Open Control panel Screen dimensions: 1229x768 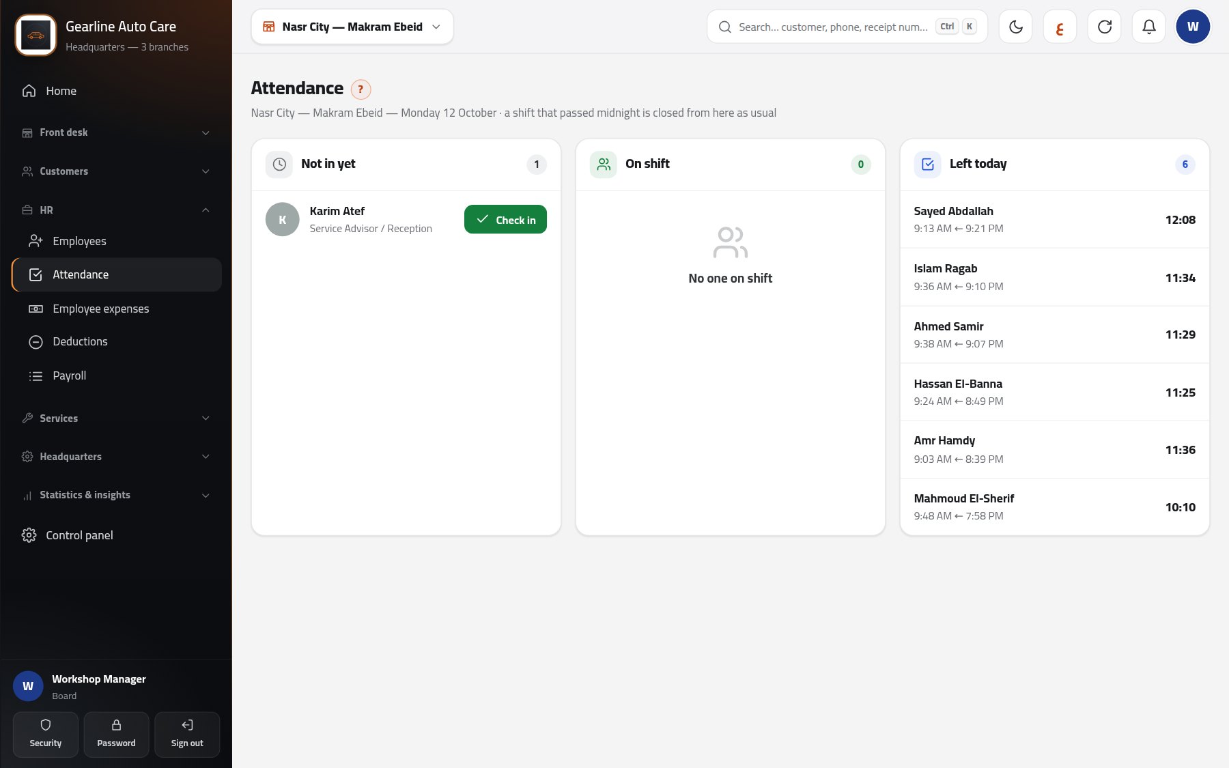point(116,535)
